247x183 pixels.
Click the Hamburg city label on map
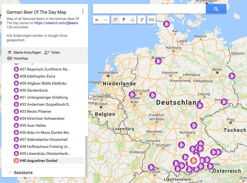tap(173, 48)
